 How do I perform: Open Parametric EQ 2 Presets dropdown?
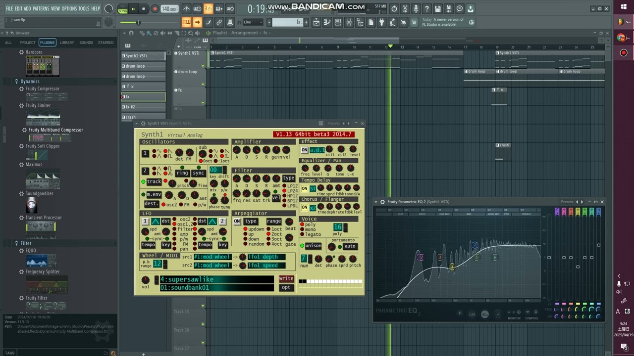click(567, 202)
